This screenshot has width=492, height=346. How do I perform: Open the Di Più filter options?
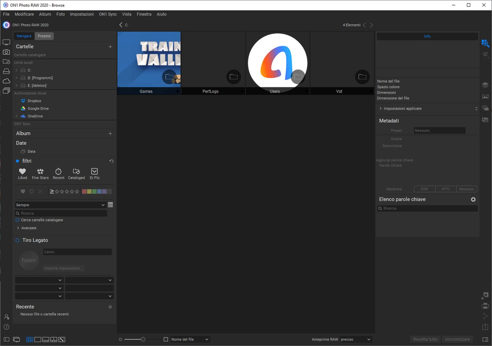tap(94, 174)
